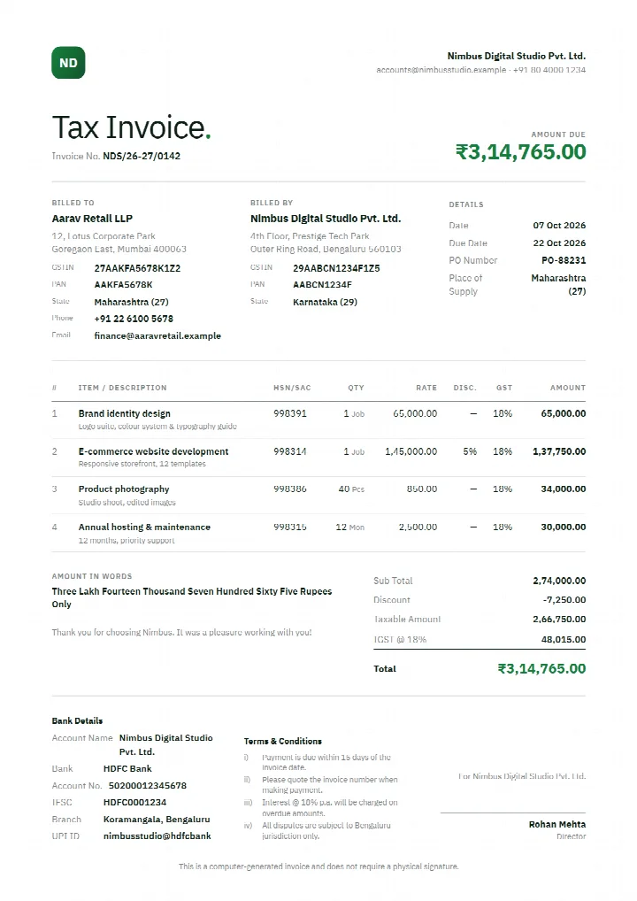Viewport: 637px width, 901px height.
Task: Click the ITEM / DESCRIPTION column header
Action: pos(122,388)
